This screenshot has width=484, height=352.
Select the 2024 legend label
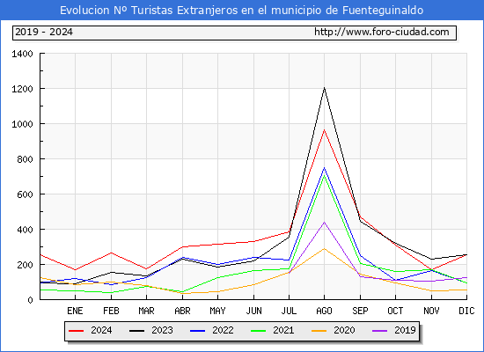(101, 330)
